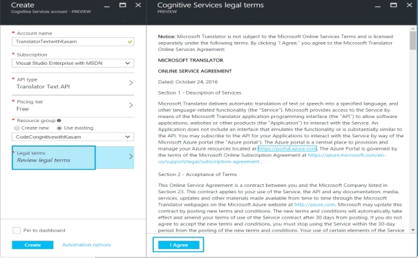Click 'Dated: October 24, 2016' text

tap(188, 81)
